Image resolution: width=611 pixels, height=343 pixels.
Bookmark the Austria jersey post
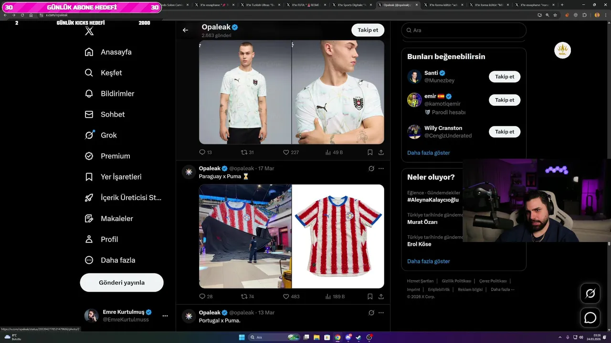(x=370, y=152)
